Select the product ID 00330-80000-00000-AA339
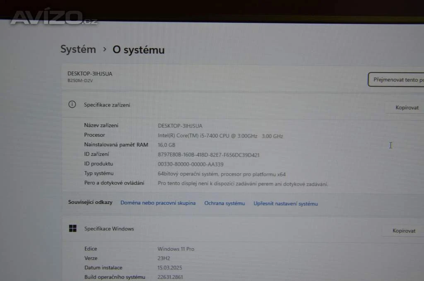 (190, 164)
